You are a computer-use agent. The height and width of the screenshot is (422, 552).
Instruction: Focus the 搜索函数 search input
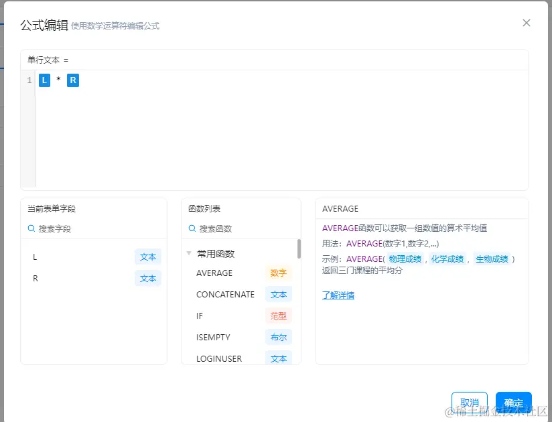tap(241, 229)
